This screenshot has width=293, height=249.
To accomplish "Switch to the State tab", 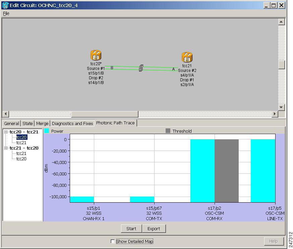I will [x=27, y=123].
